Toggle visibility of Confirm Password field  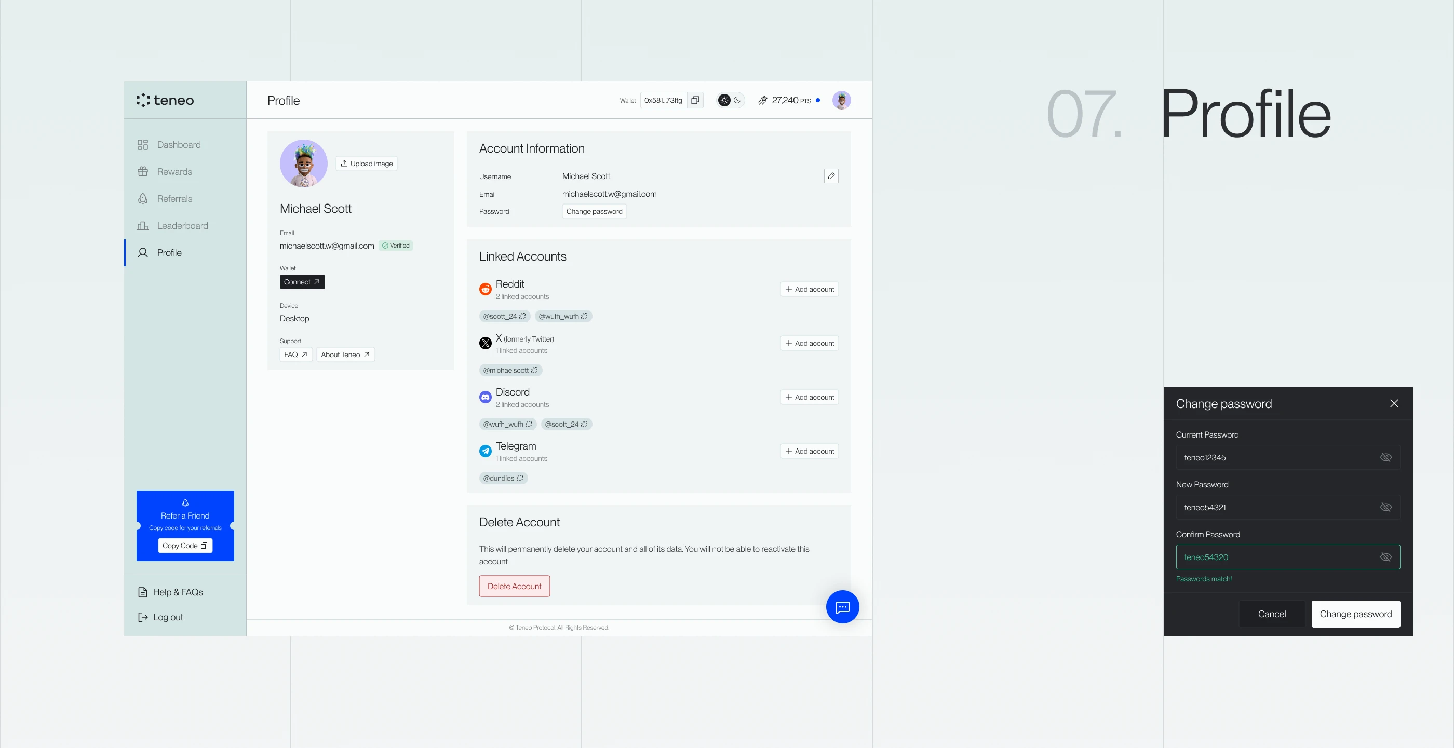click(1385, 557)
